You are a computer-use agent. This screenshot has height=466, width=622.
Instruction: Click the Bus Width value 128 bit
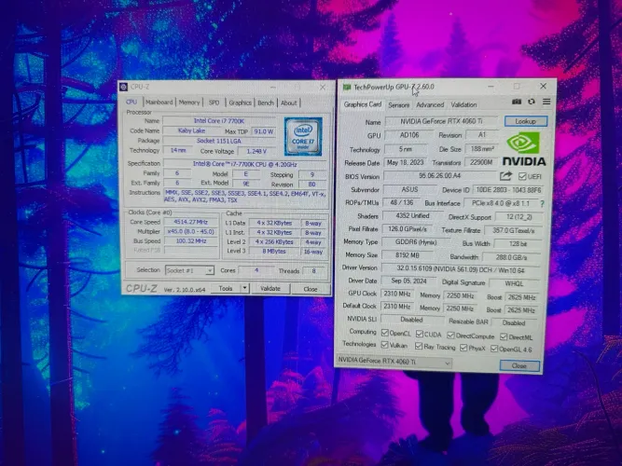518,244
